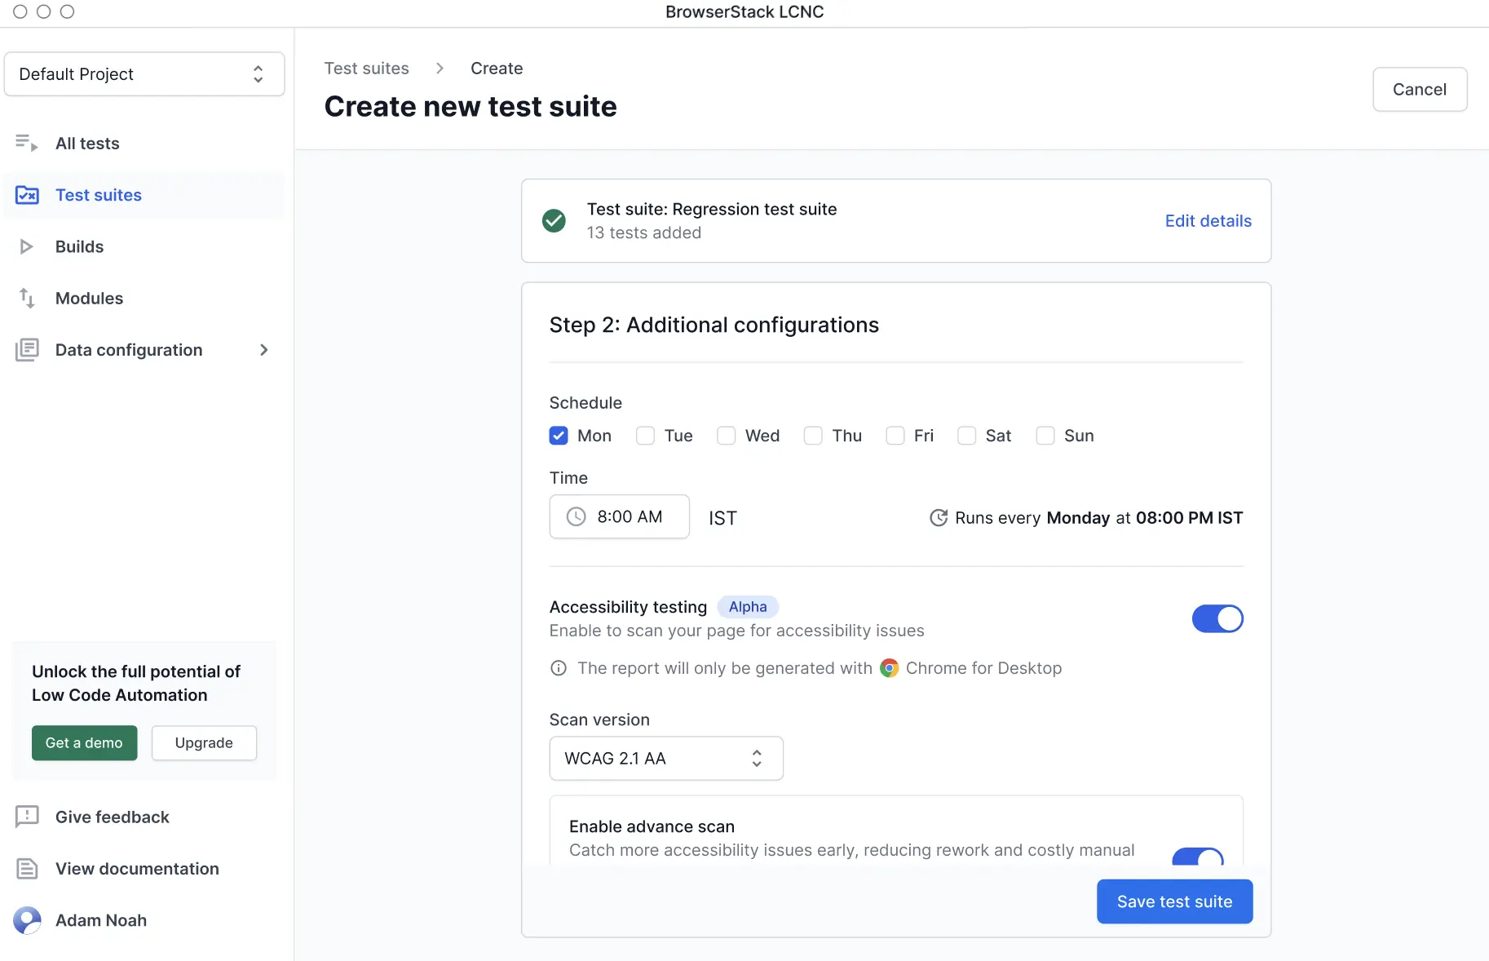Click the Alpha badge

[748, 607]
